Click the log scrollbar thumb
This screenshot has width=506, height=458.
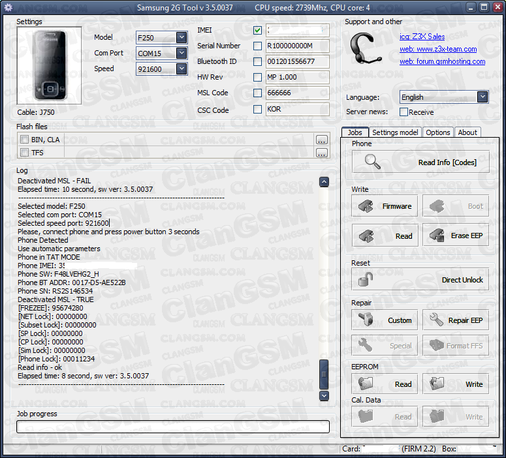(324, 374)
